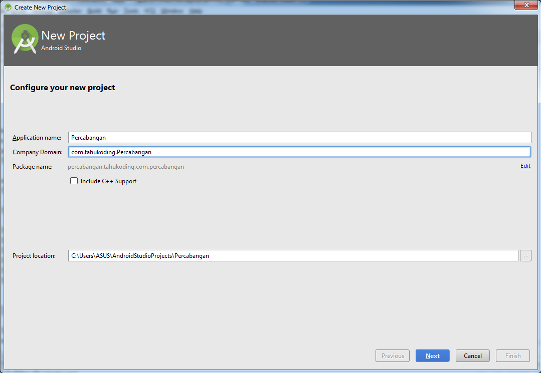Click the 'Project location:' label
The image size is (541, 373).
click(34, 255)
